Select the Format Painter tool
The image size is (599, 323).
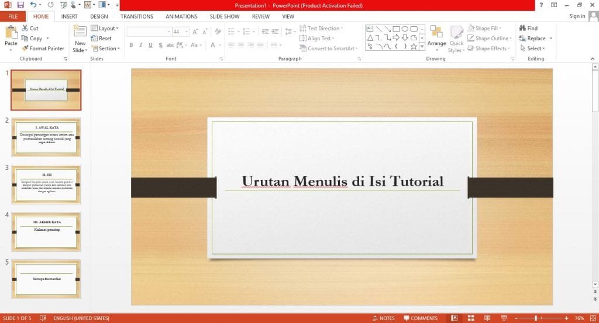coord(43,48)
